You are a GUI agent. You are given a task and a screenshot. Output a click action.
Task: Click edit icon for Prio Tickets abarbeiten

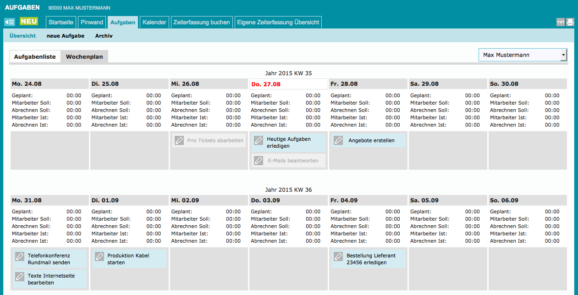point(179,140)
